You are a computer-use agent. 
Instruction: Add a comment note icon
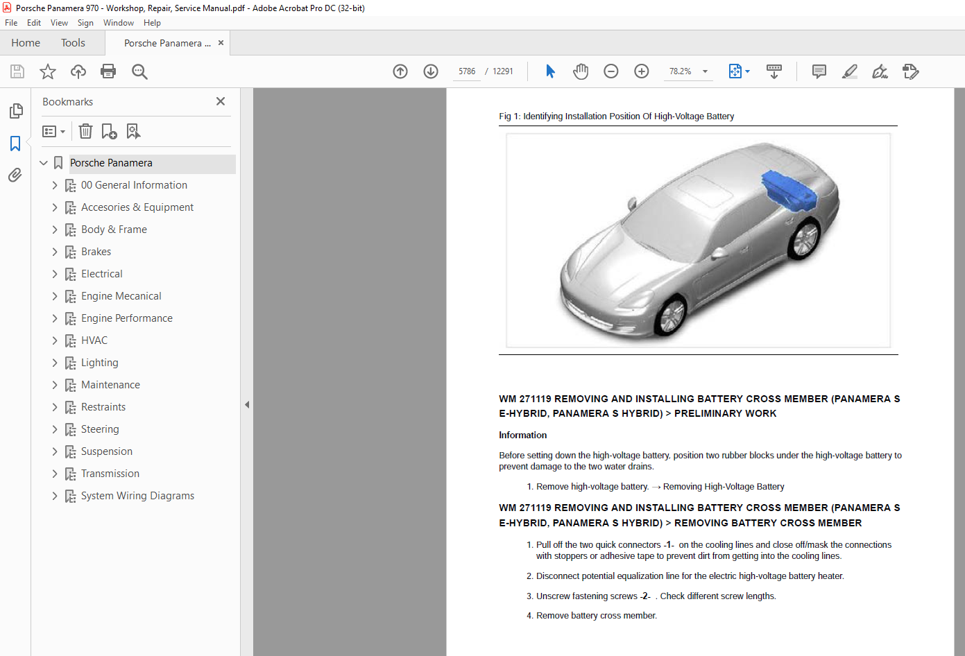819,71
